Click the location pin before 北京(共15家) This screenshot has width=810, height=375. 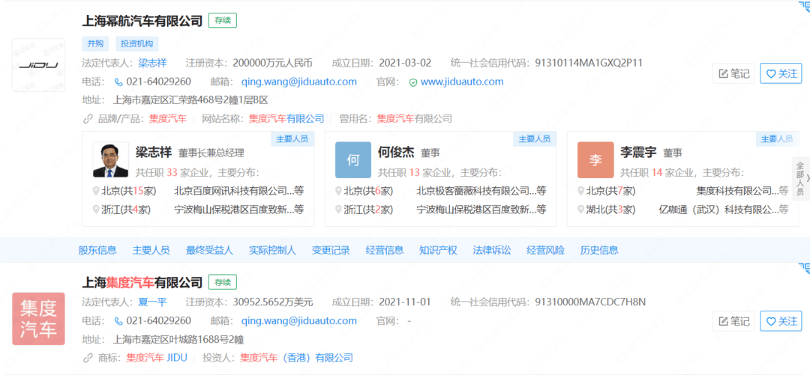[95, 191]
